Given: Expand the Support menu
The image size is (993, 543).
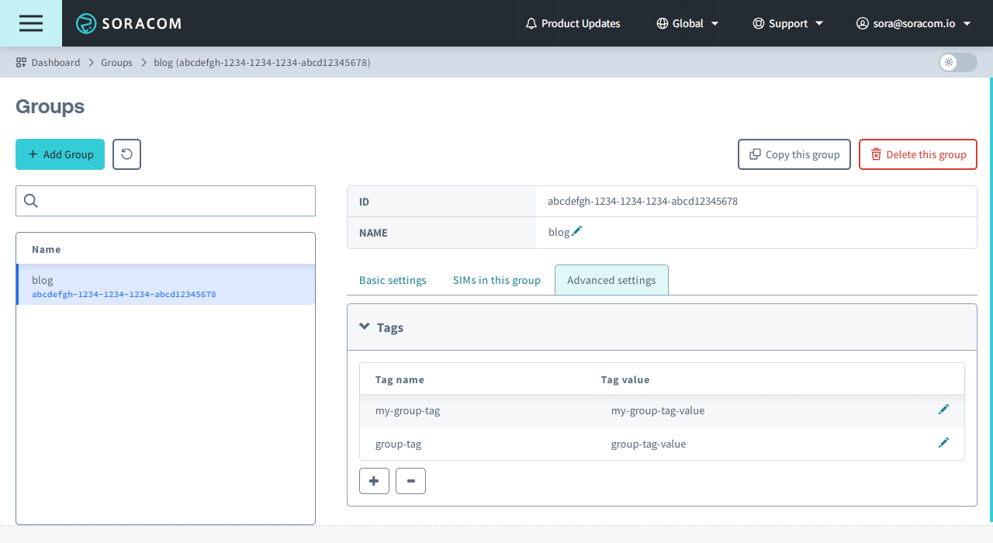Looking at the screenshot, I should click(787, 23).
